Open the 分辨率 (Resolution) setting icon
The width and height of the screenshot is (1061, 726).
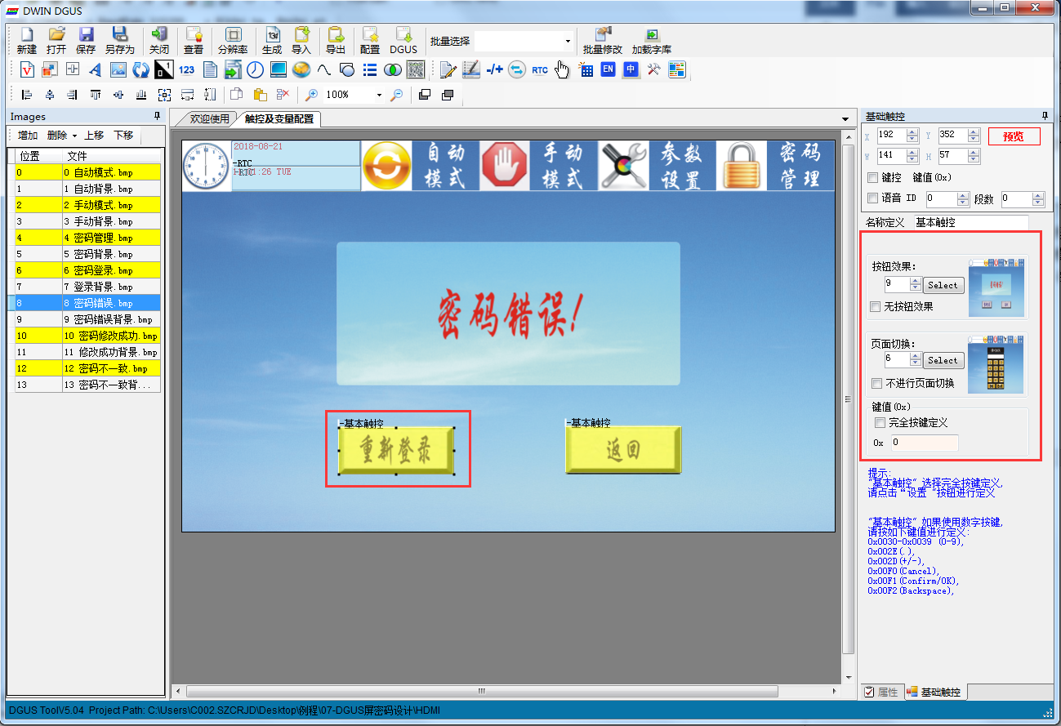coord(233,40)
